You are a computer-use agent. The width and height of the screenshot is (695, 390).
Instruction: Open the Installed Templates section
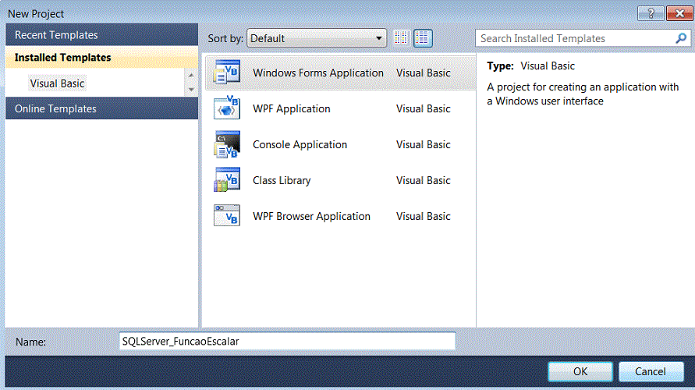(101, 57)
